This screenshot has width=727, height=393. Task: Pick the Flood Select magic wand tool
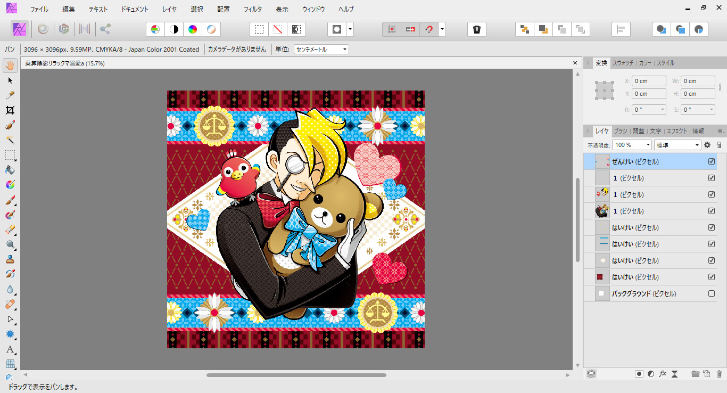10,140
